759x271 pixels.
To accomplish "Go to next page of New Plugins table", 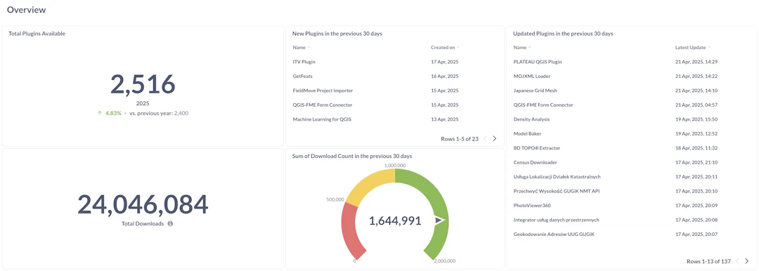I will (x=494, y=139).
